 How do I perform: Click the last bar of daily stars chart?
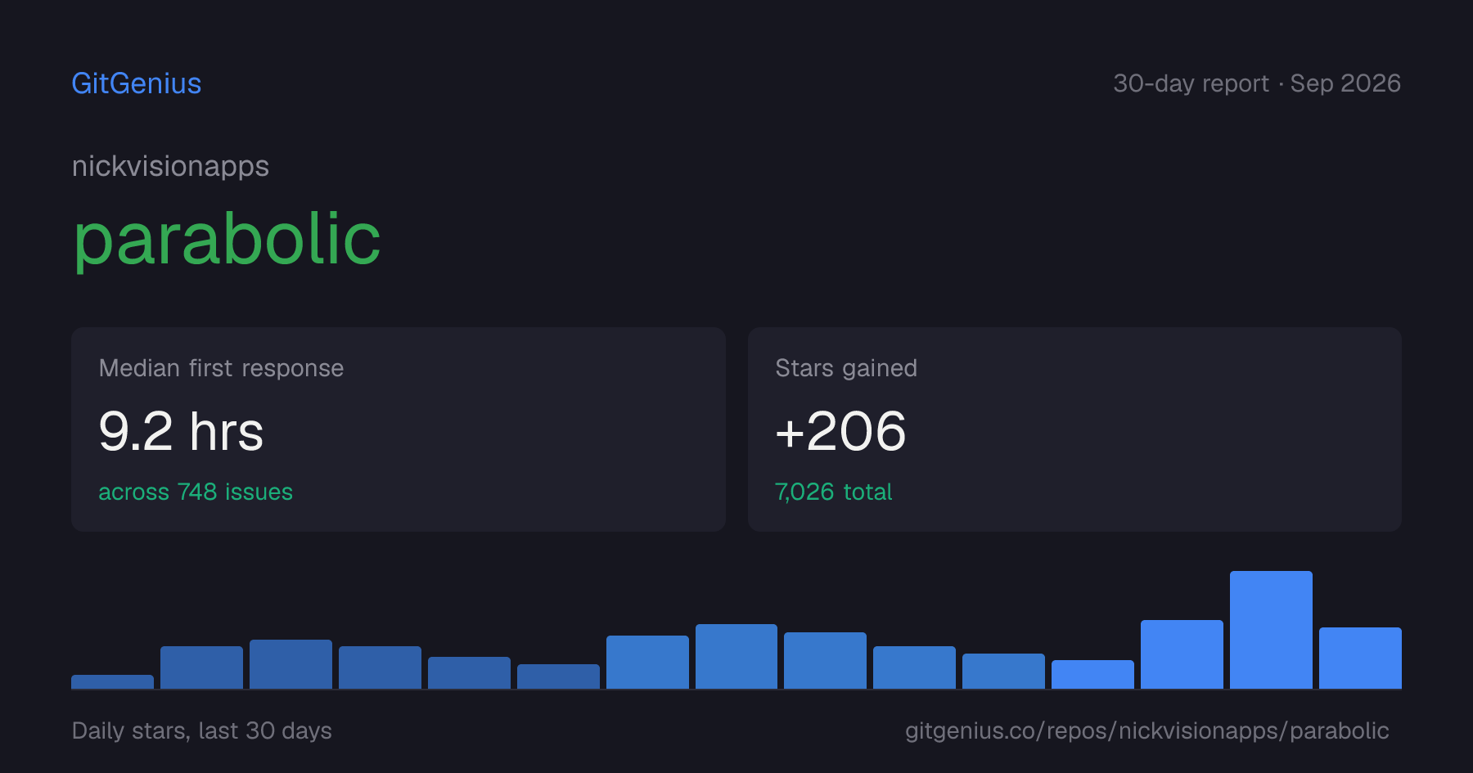[1360, 658]
